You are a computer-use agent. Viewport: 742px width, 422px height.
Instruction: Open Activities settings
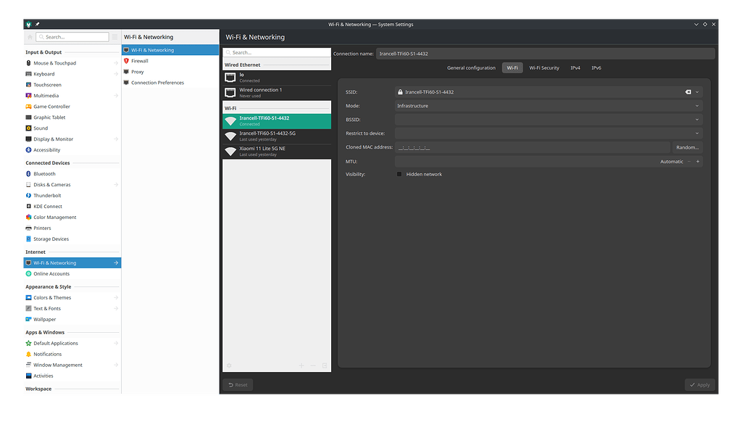[72, 376]
